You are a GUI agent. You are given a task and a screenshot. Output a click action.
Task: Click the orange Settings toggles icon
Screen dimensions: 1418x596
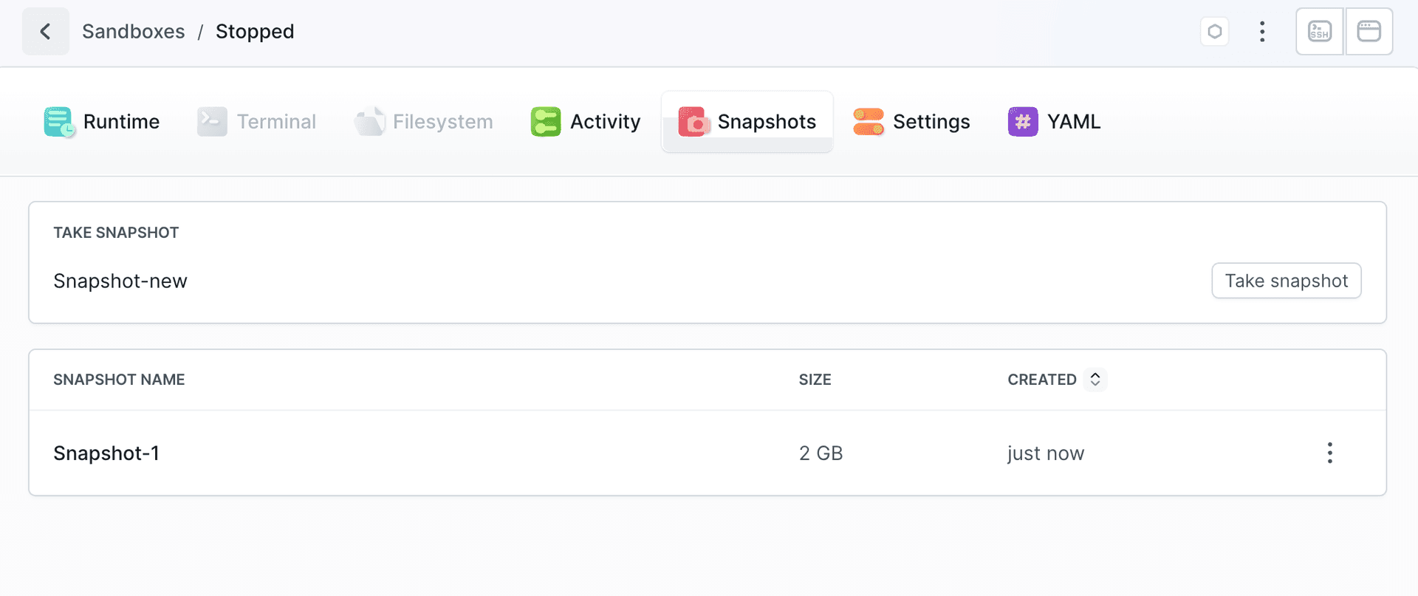point(869,122)
